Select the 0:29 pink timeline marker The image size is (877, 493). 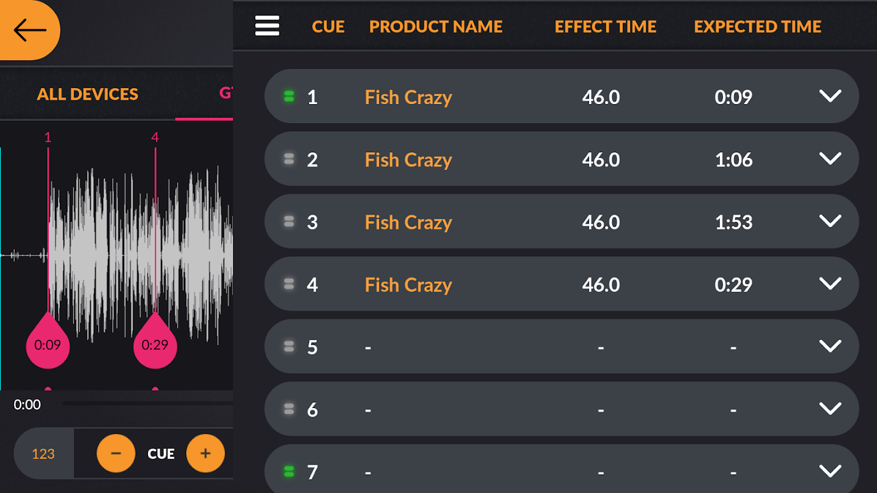pos(155,344)
